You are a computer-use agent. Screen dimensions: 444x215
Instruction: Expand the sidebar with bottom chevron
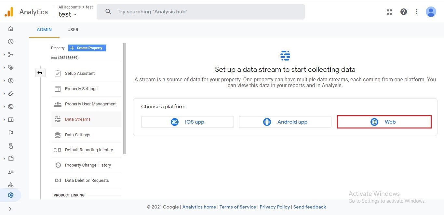click(10, 209)
